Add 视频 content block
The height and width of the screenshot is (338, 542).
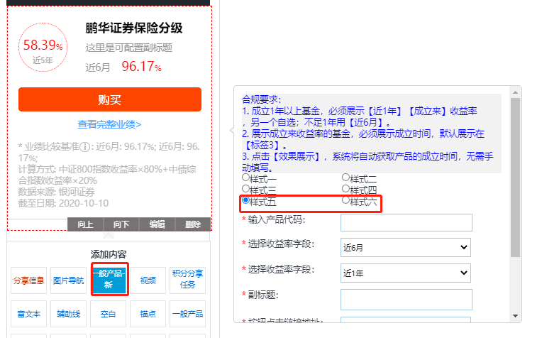(x=148, y=280)
